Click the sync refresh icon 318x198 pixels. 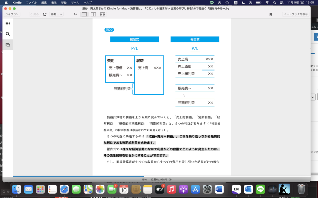click(45, 14)
